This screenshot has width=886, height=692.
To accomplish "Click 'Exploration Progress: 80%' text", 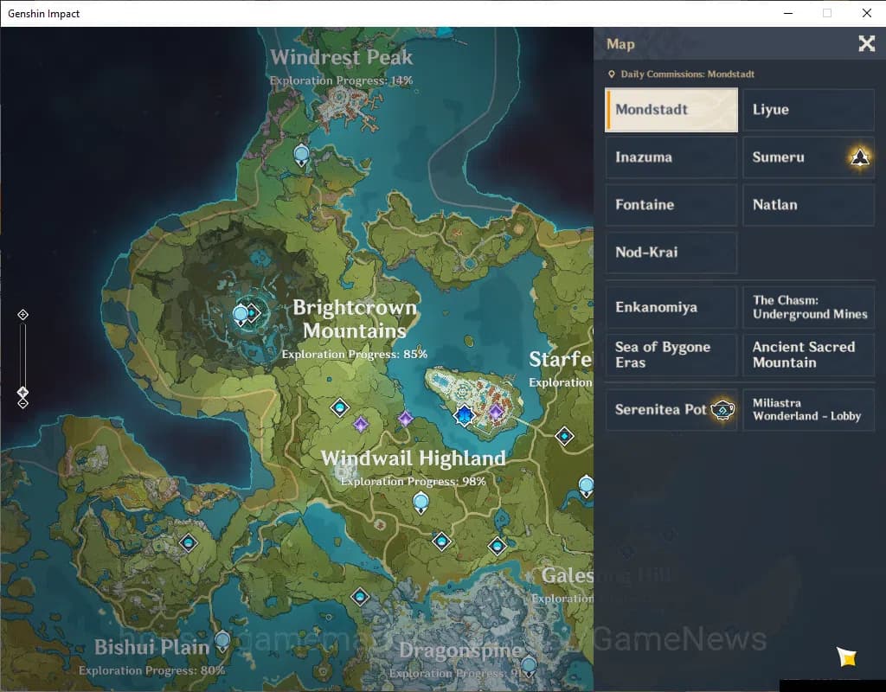I will click(152, 670).
